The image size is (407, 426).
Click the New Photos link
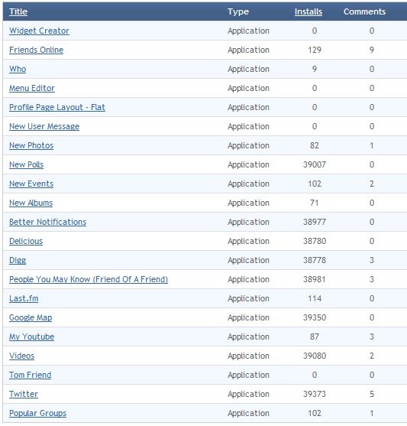(x=31, y=145)
